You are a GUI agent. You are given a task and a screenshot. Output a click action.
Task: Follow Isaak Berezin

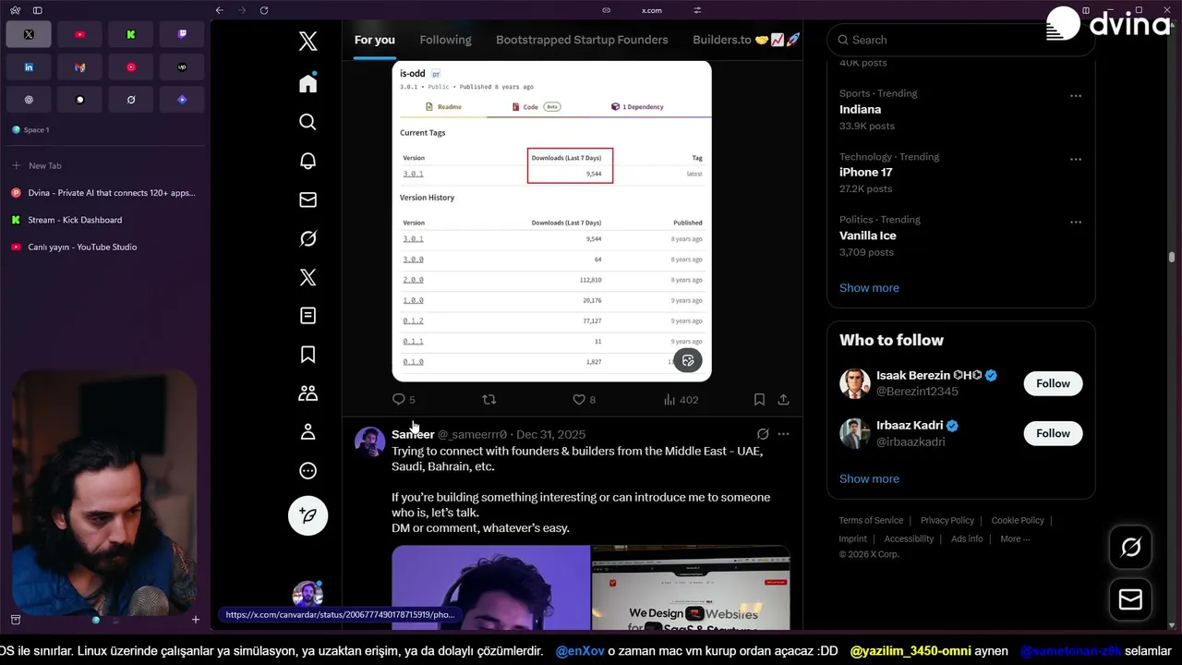(1053, 383)
